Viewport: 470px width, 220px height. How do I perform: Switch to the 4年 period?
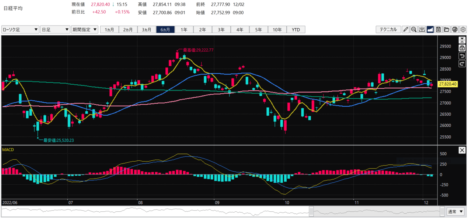tap(240, 30)
